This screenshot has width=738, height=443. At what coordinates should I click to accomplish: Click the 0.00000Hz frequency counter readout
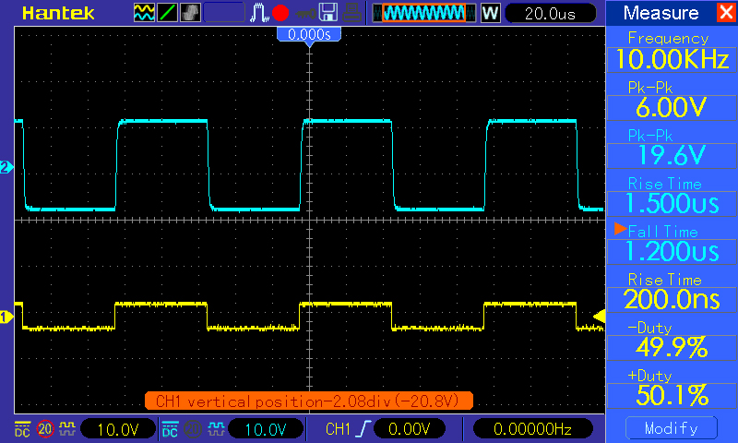pyautogui.click(x=532, y=429)
